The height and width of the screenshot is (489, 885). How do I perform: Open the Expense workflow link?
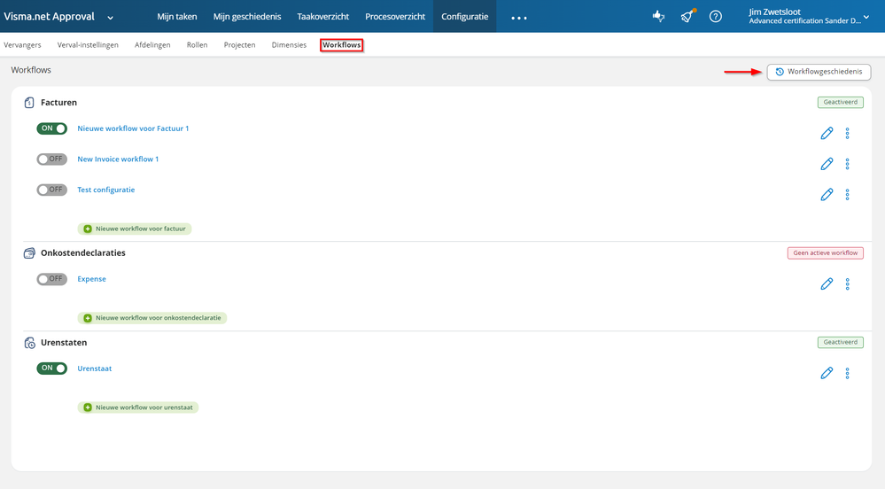91,279
